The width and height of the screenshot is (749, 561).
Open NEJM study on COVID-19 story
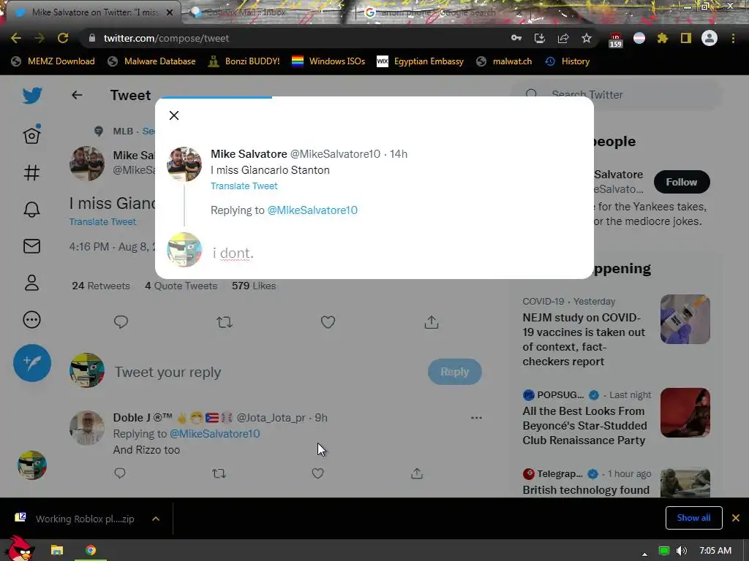[x=584, y=339]
